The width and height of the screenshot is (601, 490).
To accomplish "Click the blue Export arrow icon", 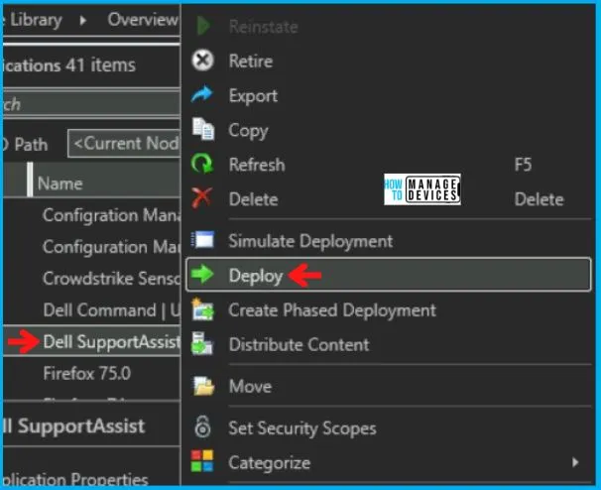I will point(202,94).
